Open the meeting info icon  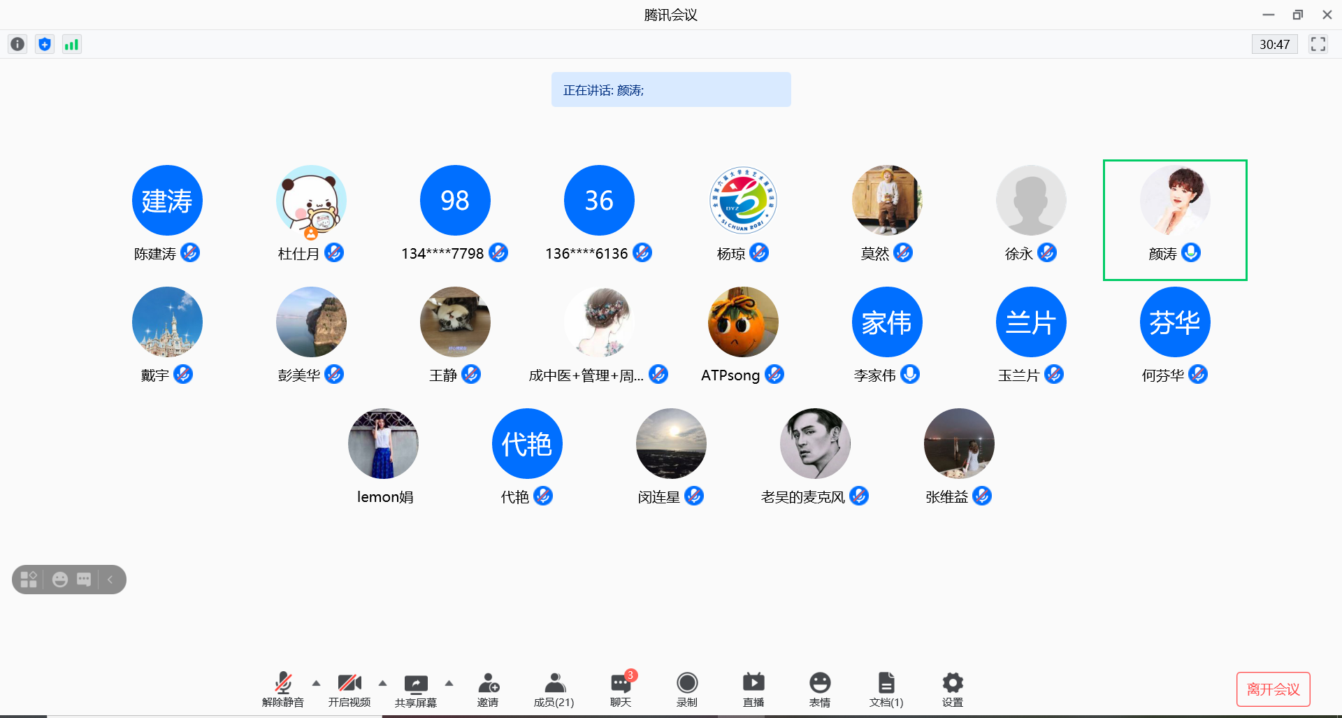coord(17,45)
